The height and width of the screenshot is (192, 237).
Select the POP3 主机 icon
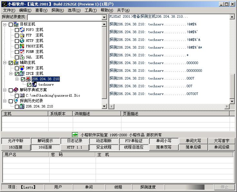click(x=22, y=30)
